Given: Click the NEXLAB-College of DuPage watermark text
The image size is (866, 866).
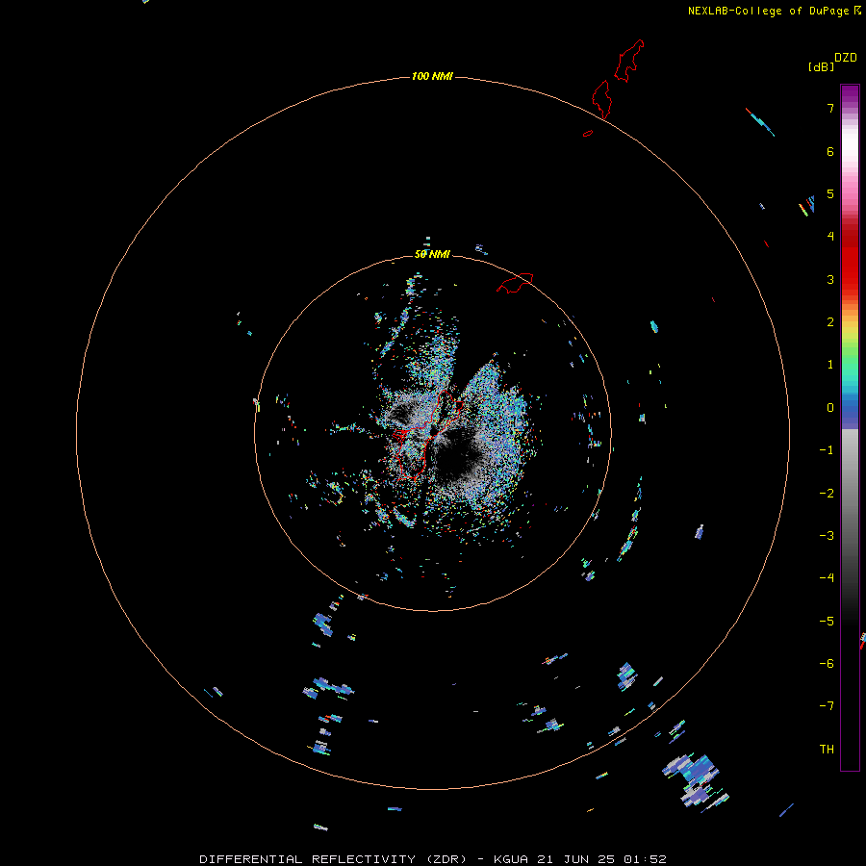Looking at the screenshot, I should click(774, 11).
